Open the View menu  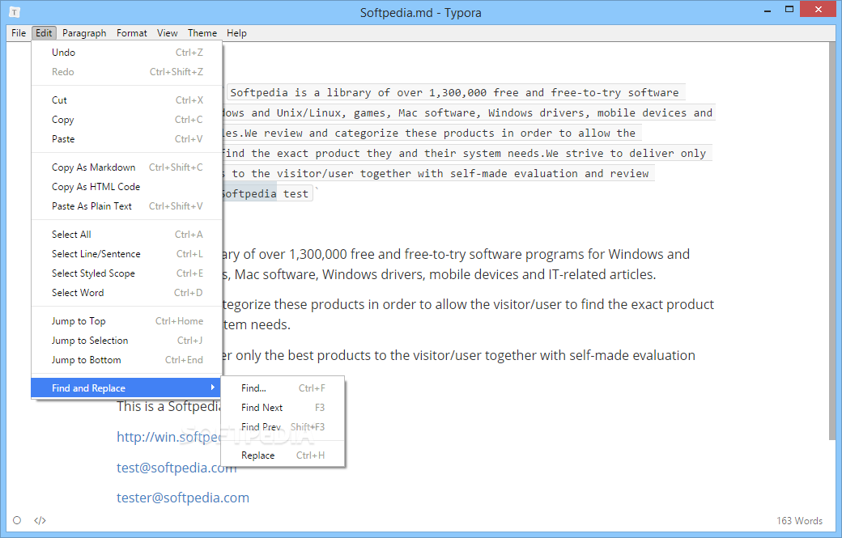coord(167,32)
